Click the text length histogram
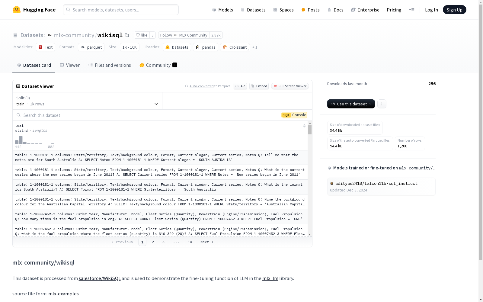 coord(35,140)
